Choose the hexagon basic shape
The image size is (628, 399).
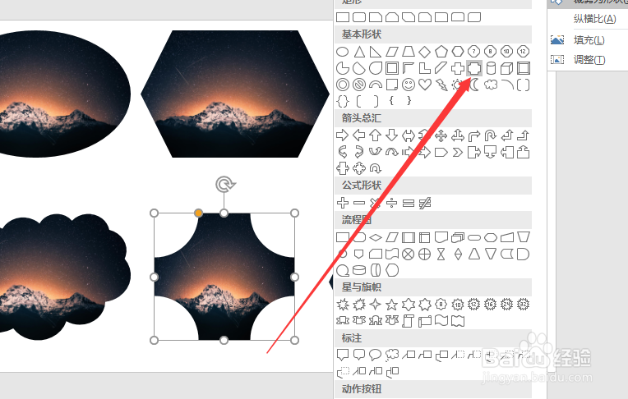tap(458, 52)
